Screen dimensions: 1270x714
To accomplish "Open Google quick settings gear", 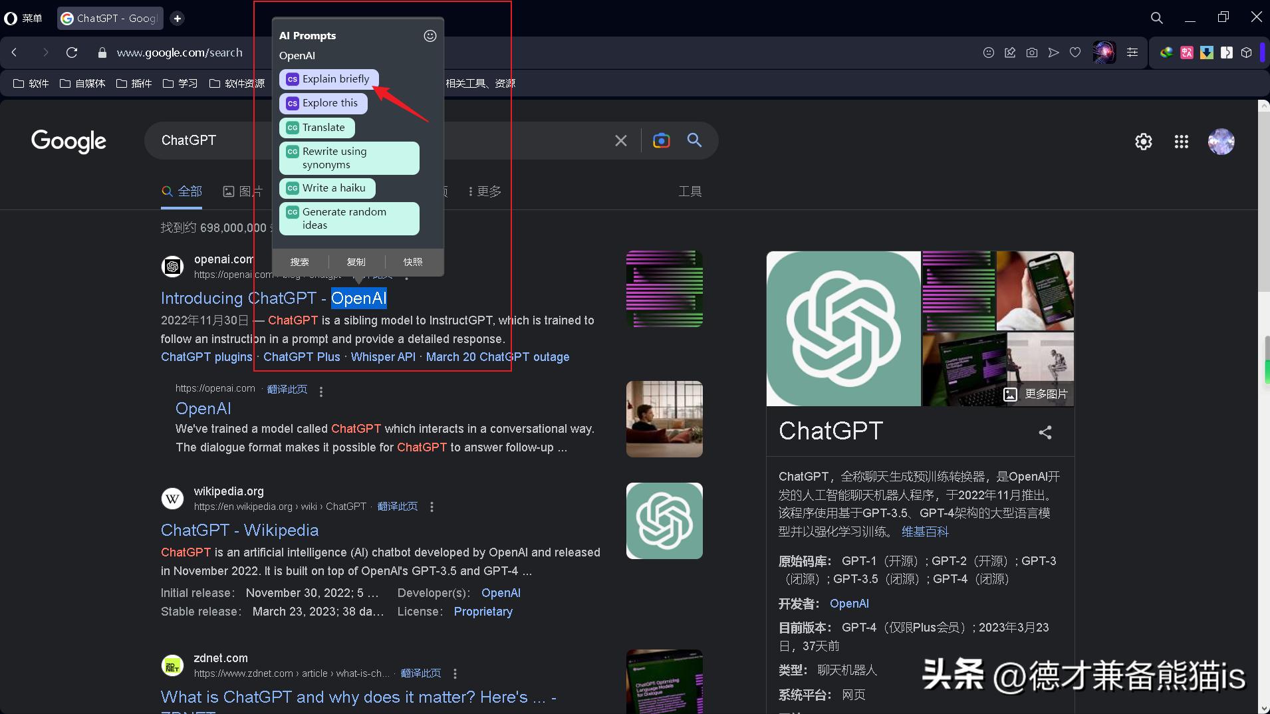I will [1143, 141].
